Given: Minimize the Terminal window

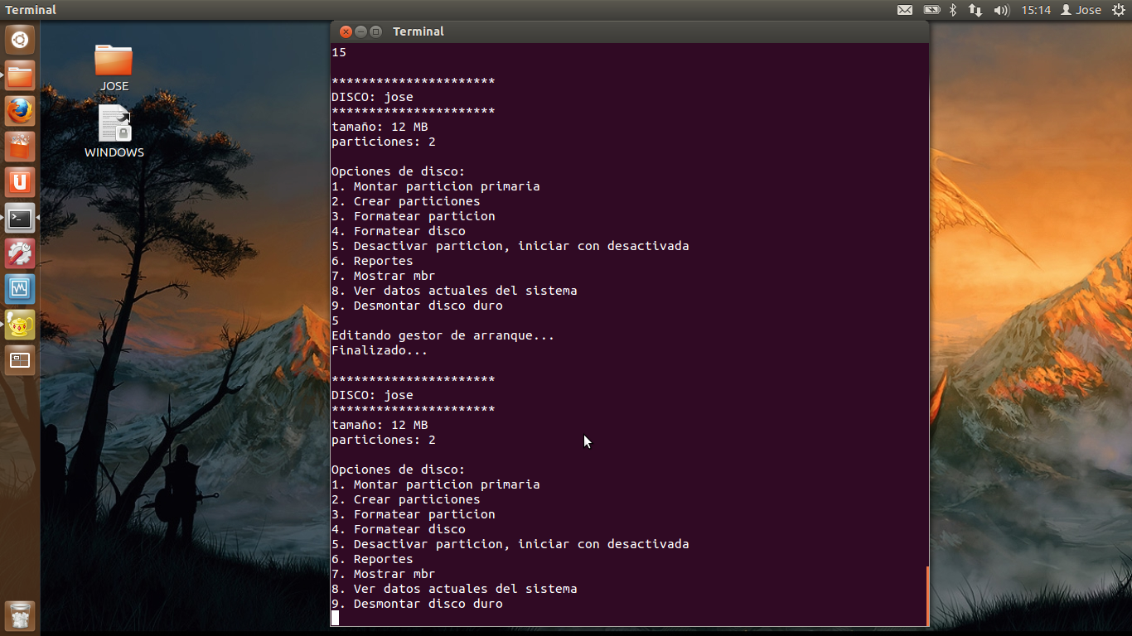Looking at the screenshot, I should [360, 31].
